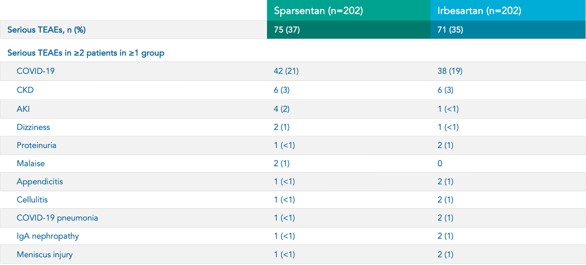Click the Irbesartan COVID-19 value 38 (19)
This screenshot has height=265, width=586.
pyautogui.click(x=450, y=71)
